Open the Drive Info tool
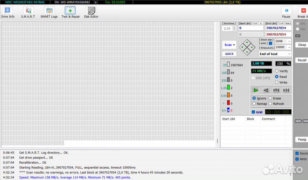308x180 pixels. [x=8, y=12]
